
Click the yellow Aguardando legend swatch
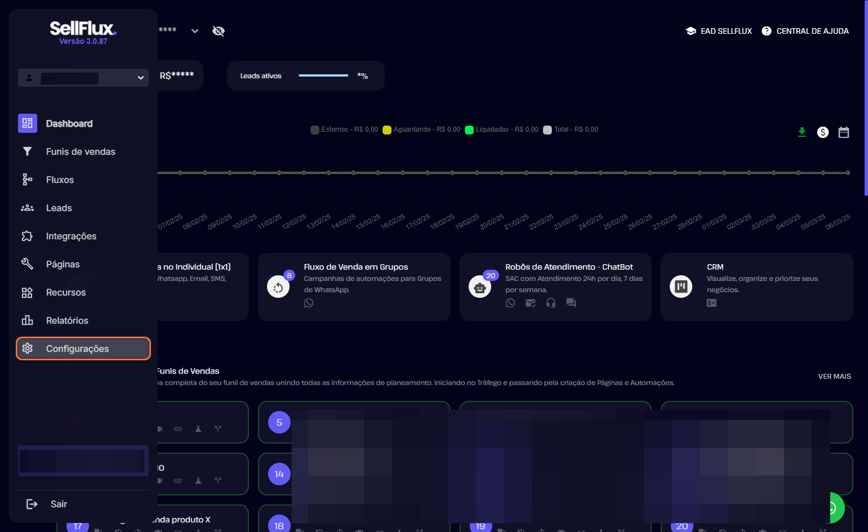tap(387, 130)
